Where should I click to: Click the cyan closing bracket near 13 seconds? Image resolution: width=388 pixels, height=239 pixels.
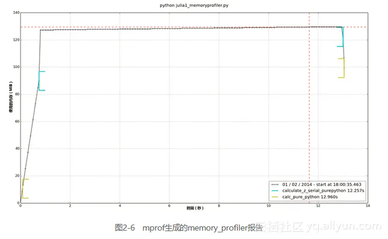(340, 37)
